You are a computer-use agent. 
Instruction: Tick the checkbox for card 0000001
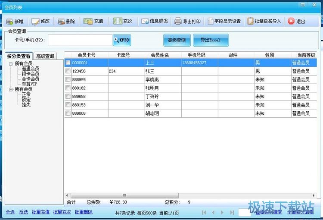(68, 63)
